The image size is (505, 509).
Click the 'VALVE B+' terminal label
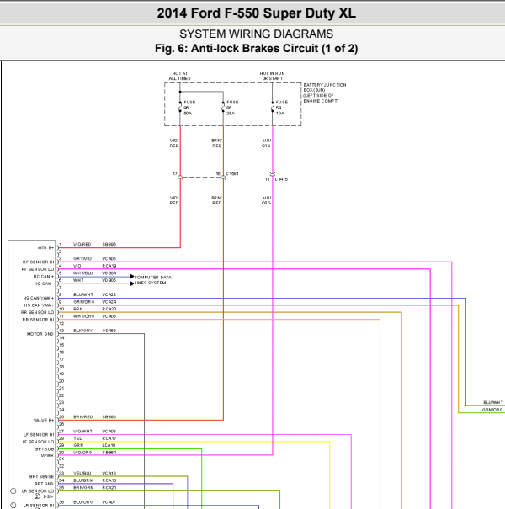coord(44,421)
